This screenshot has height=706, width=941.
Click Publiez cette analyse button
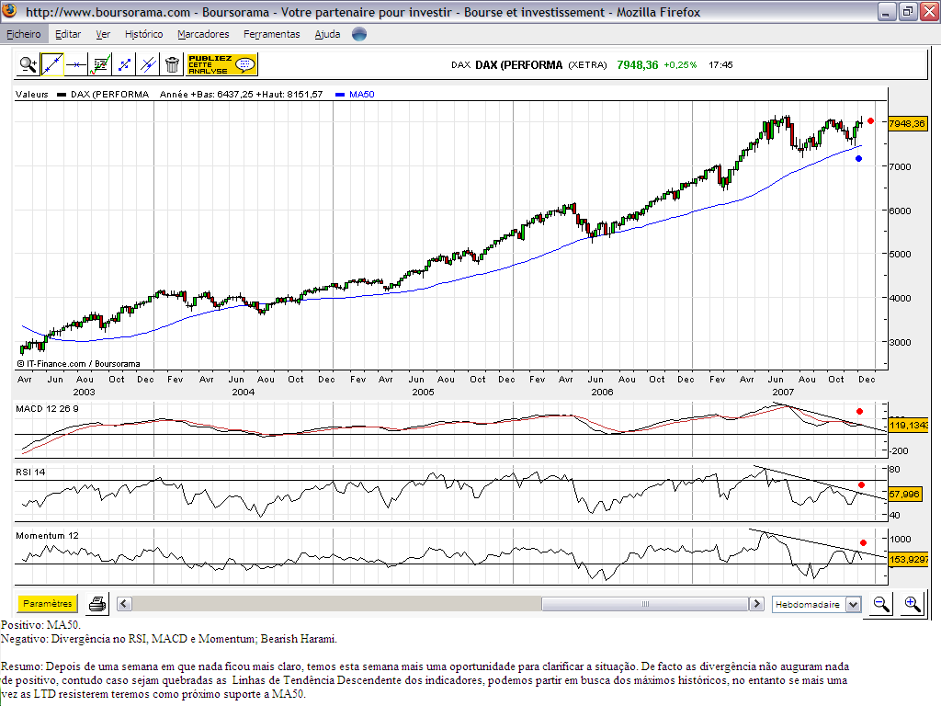[222, 64]
